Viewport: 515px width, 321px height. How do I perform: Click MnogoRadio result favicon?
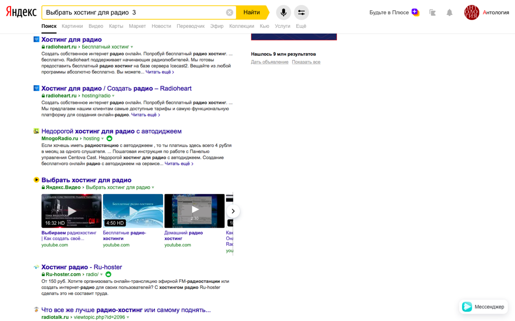click(36, 131)
